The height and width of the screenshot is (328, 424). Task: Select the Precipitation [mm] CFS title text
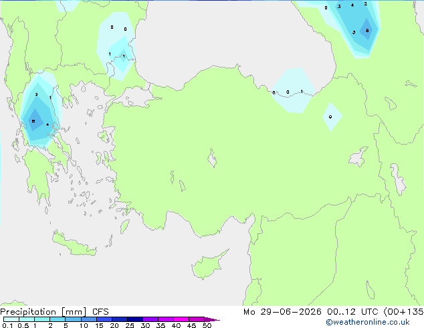(x=54, y=312)
